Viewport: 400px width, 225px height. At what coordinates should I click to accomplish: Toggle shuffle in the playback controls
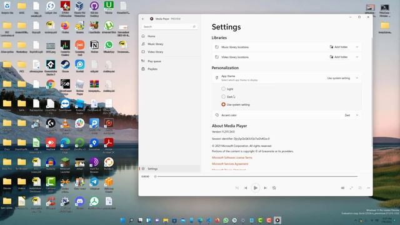pyautogui.click(x=237, y=188)
